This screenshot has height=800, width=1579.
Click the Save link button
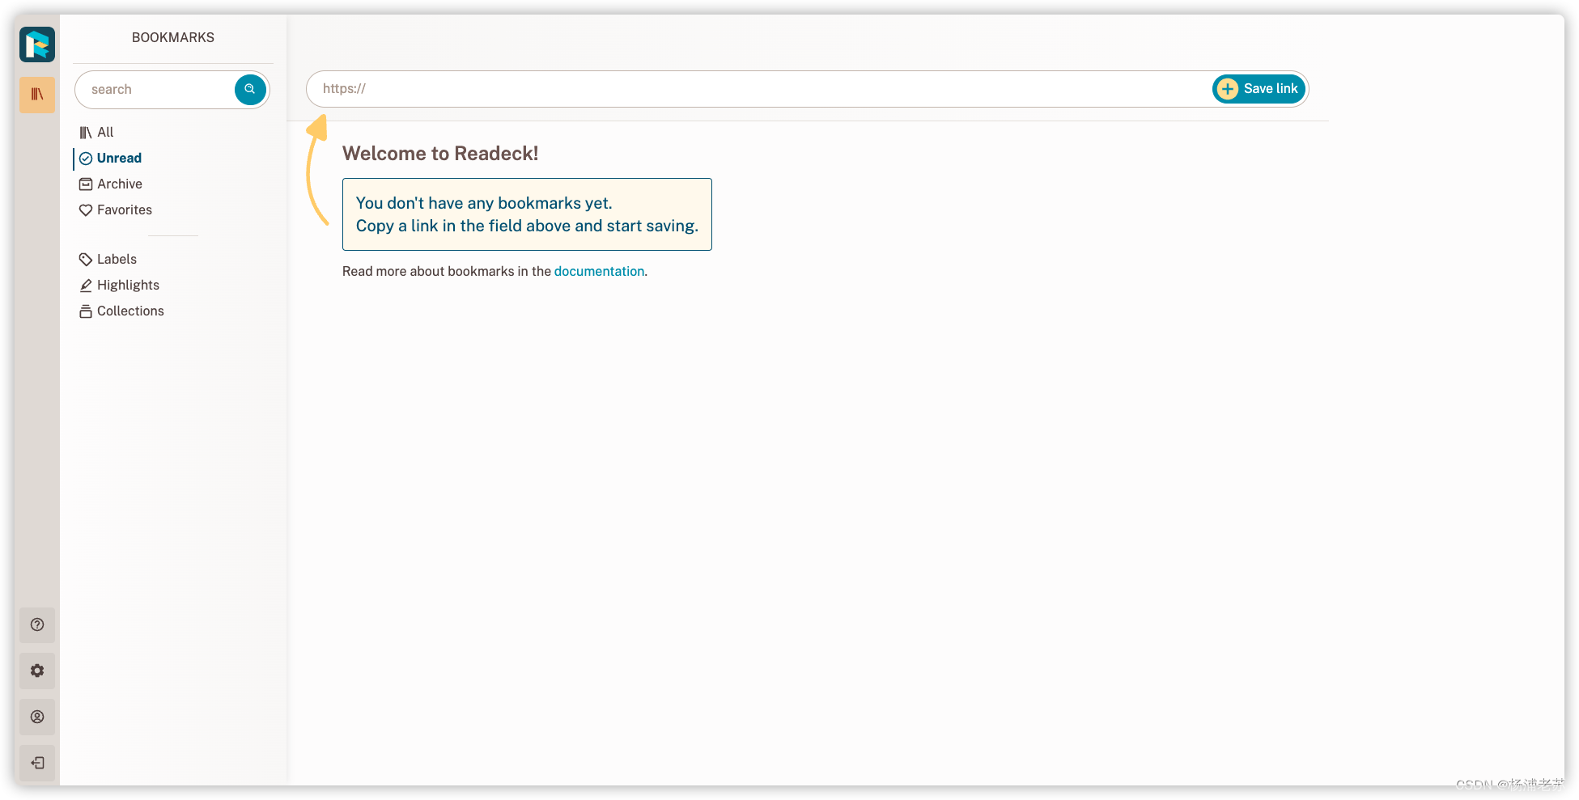tap(1259, 89)
